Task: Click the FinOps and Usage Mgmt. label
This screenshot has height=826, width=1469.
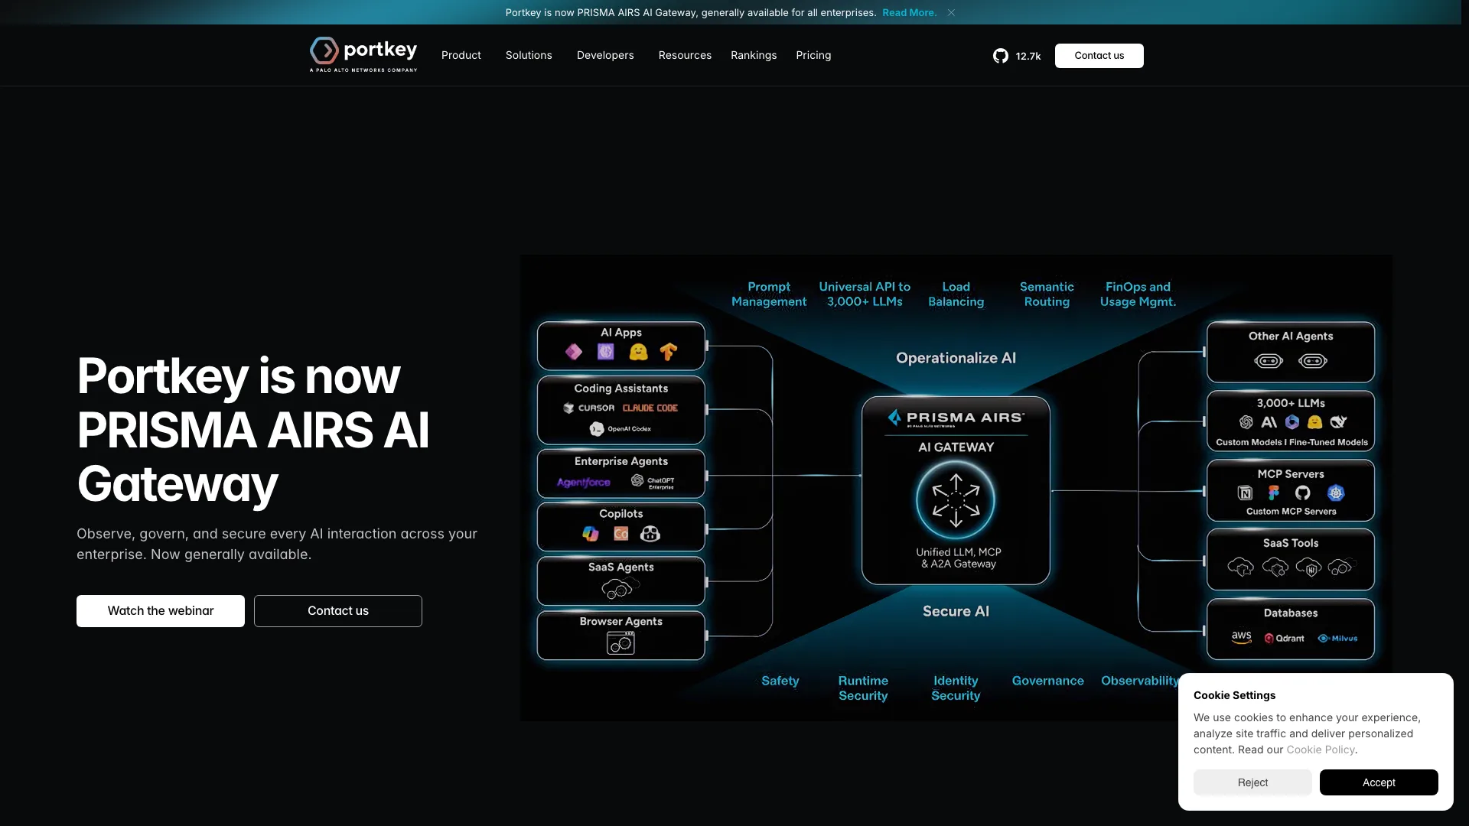Action: click(1138, 294)
